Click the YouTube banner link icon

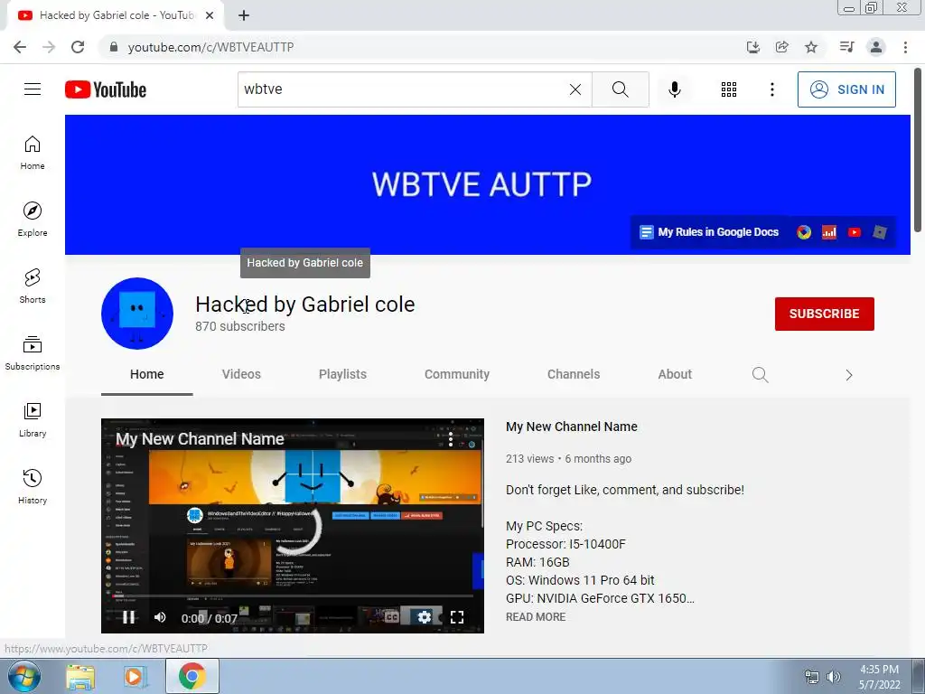[855, 232]
